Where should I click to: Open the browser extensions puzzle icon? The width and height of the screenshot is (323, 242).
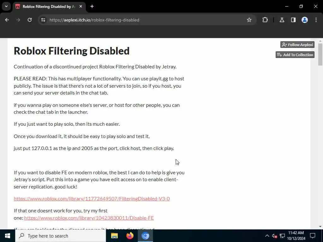265,20
